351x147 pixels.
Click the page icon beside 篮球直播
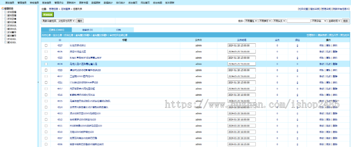(6, 15)
